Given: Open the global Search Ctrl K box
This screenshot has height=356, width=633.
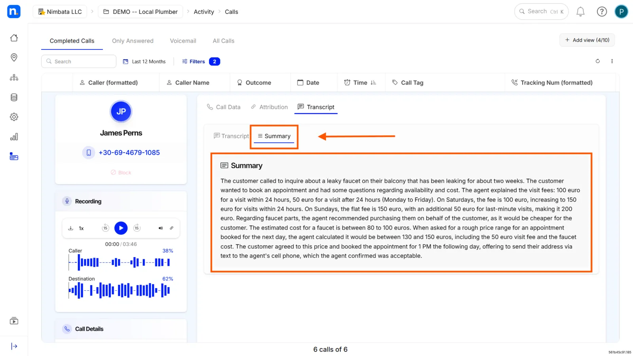Looking at the screenshot, I should tap(541, 11).
